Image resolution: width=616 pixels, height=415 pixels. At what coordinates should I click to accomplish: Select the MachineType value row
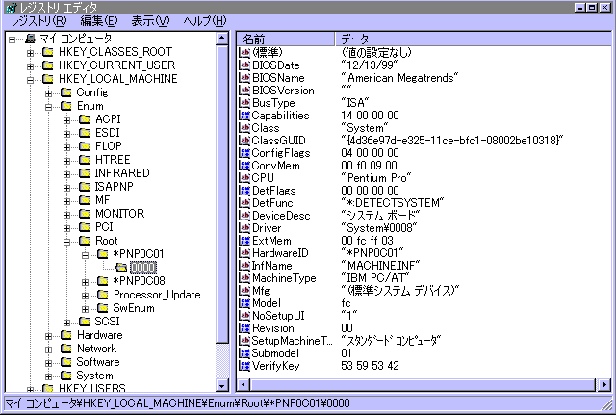(x=282, y=277)
